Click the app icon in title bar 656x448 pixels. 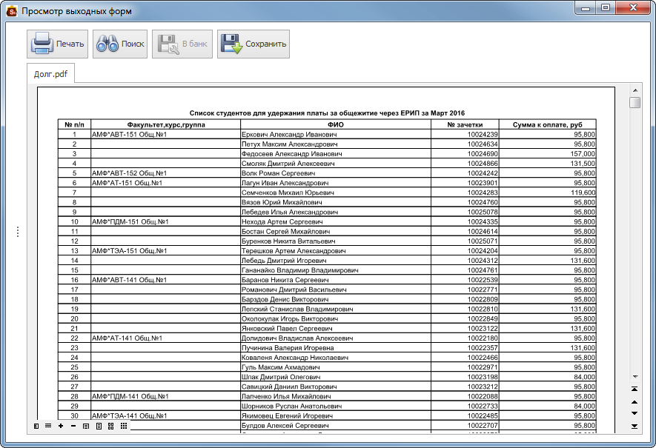[x=11, y=11]
